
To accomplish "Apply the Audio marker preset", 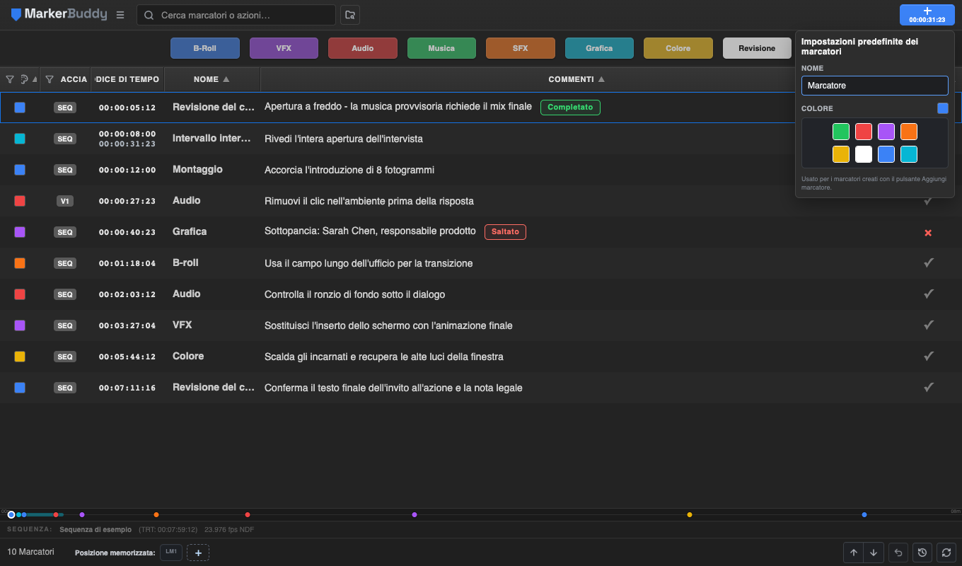I will [x=363, y=48].
